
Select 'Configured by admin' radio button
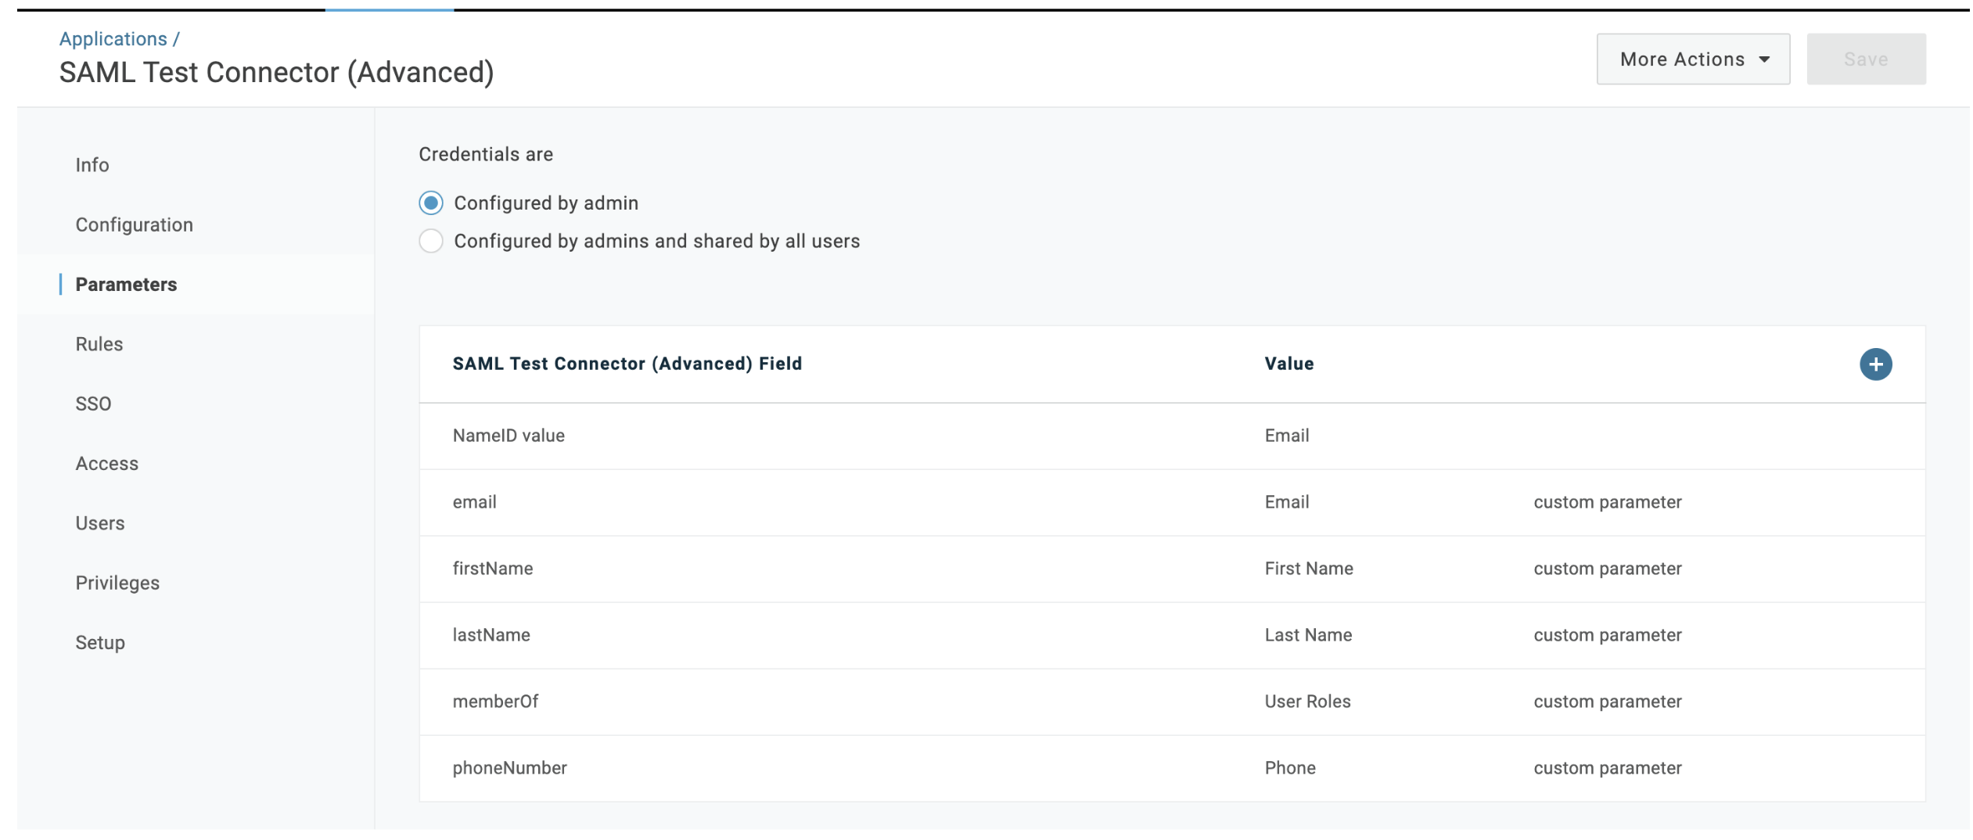pos(431,203)
